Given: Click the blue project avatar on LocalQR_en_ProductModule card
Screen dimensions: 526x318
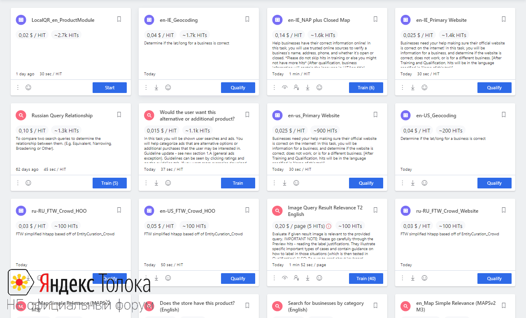Looking at the screenshot, I should click(x=21, y=19).
